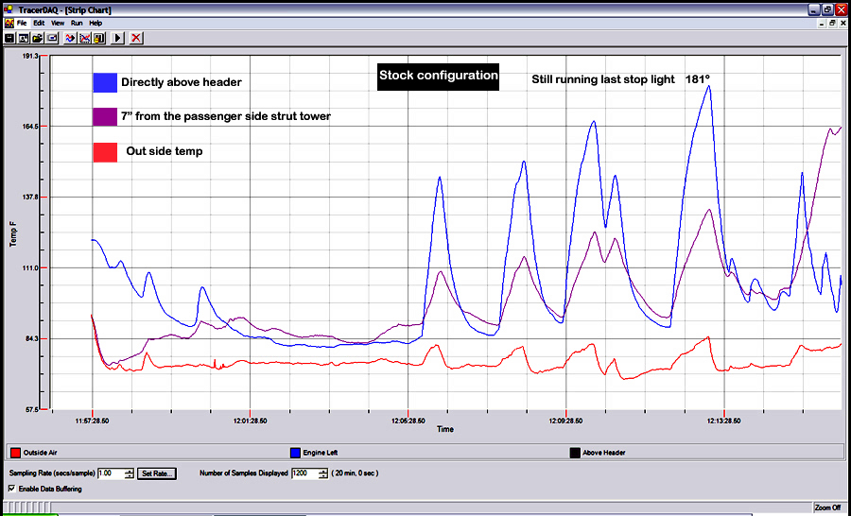Click the Save floppy disk toolbar icon
851x516 pixels.
[9, 38]
